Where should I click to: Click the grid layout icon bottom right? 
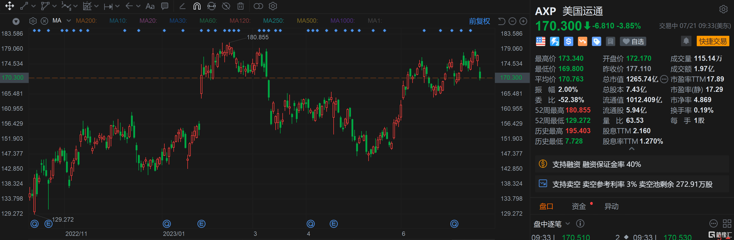pyautogui.click(x=727, y=223)
